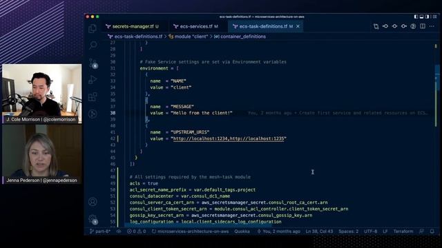
Task: Click microservices-architecture-on-aws in status bar
Action: click(191, 231)
